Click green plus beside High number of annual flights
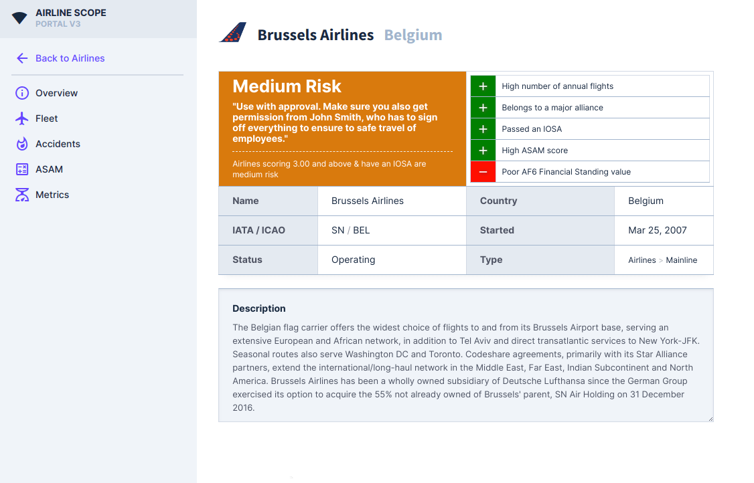Viewport: 754px width, 483px height. pyautogui.click(x=483, y=86)
